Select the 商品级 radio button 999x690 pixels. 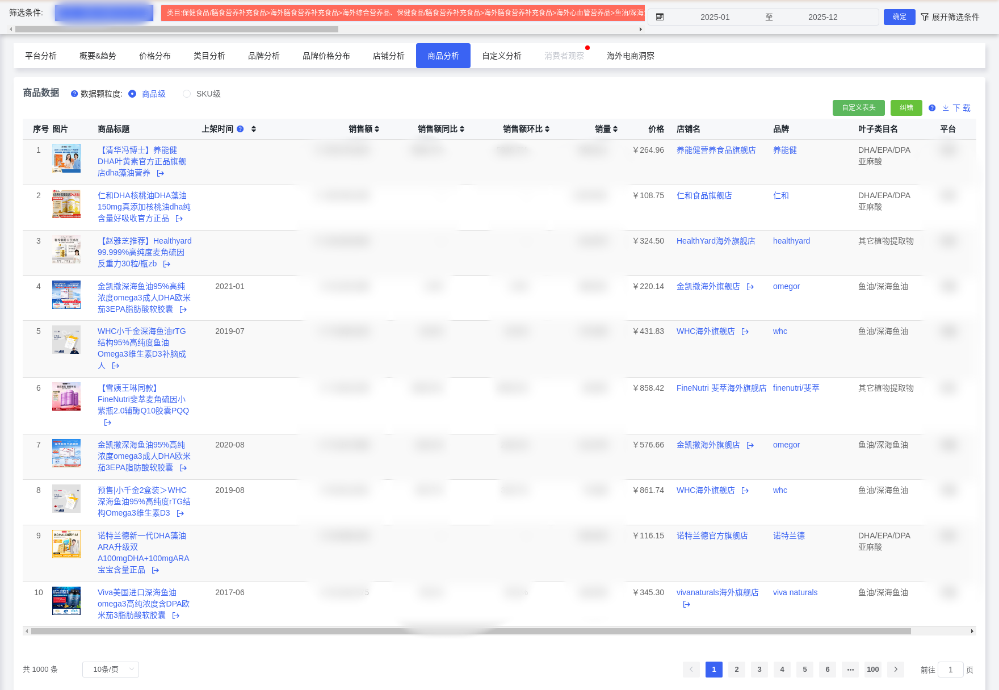pos(132,94)
